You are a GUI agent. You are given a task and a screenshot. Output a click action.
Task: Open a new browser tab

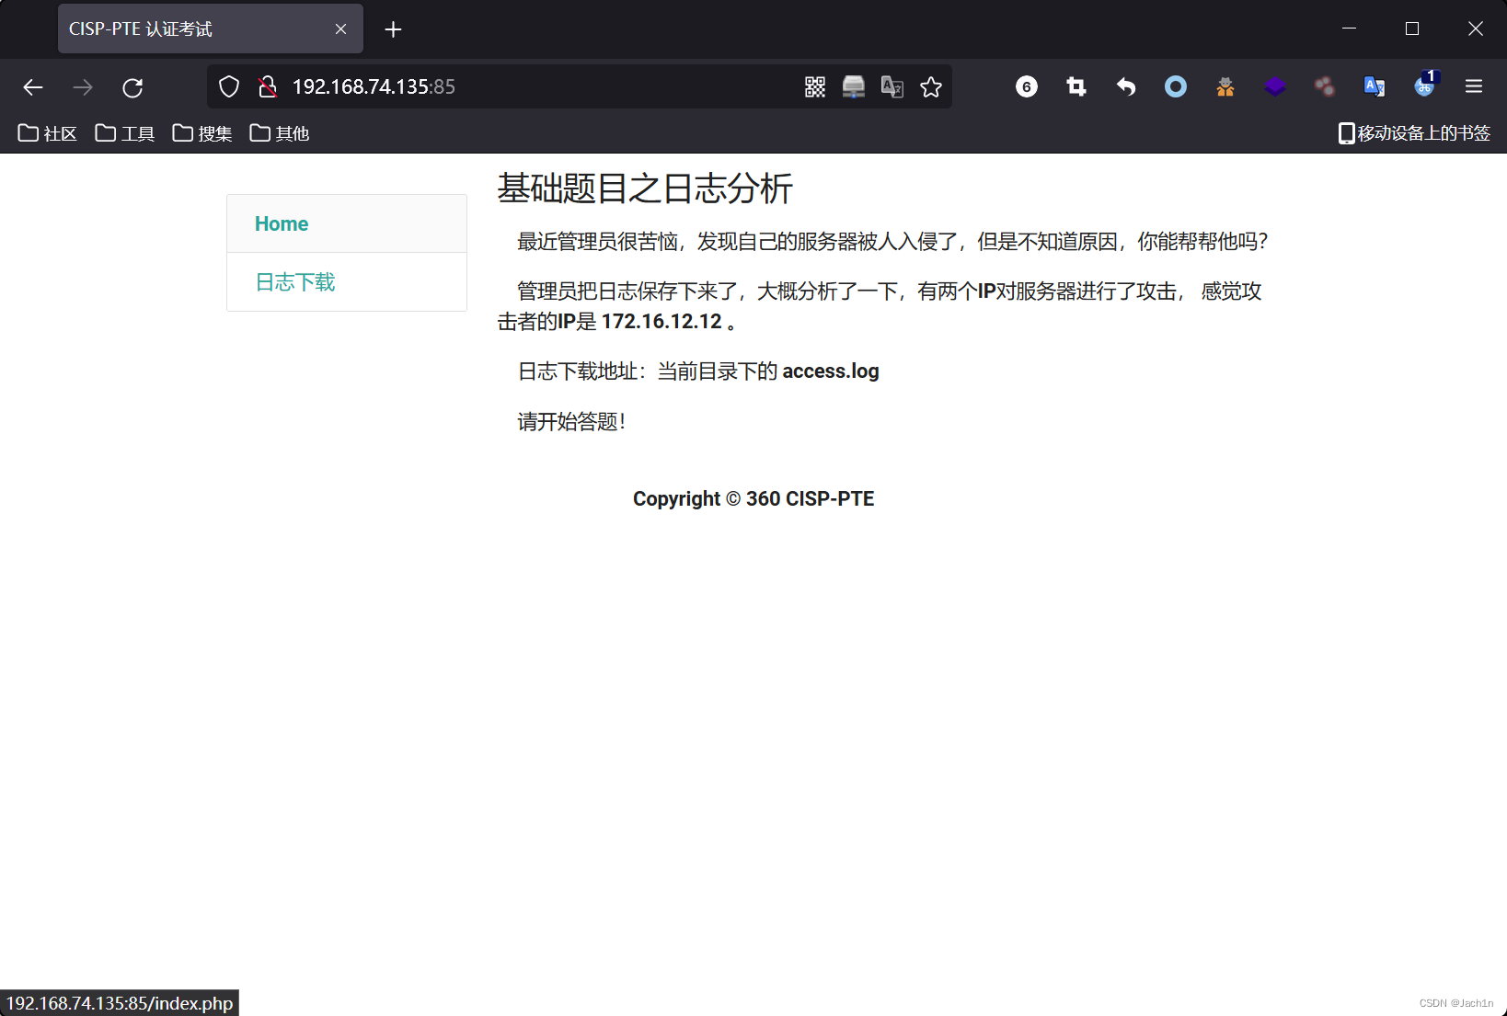393,29
